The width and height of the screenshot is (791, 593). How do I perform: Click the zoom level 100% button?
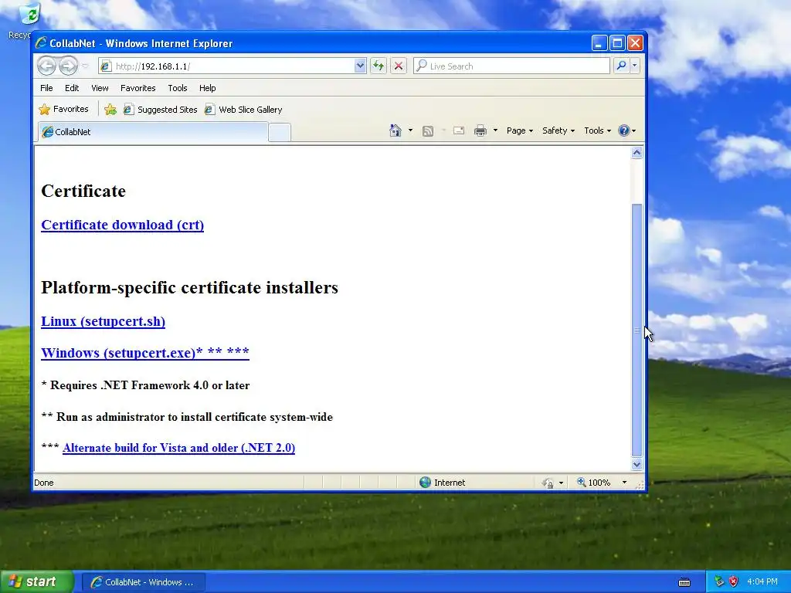(594, 483)
